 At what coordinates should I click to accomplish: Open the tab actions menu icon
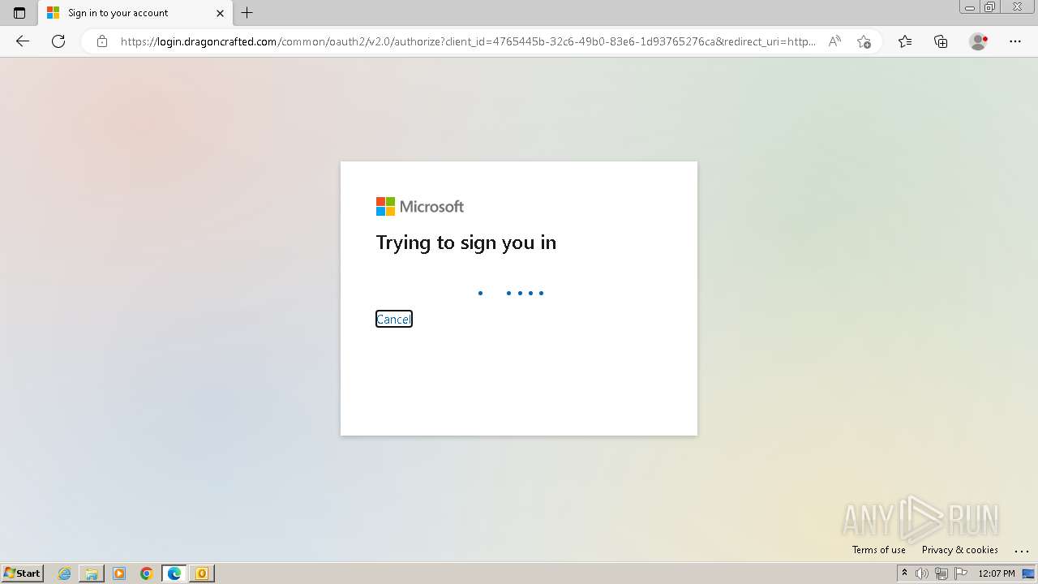pyautogui.click(x=19, y=13)
